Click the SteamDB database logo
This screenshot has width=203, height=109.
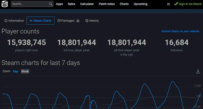click(4, 4)
